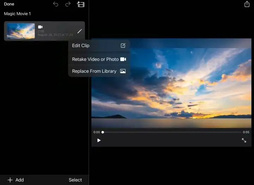The image size is (254, 185).
Task: Expand the preview to fullscreen
Action: [244, 140]
